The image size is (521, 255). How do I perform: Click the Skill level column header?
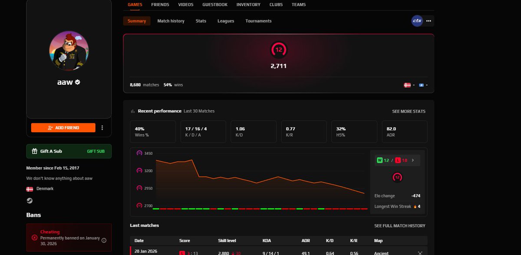228,241
